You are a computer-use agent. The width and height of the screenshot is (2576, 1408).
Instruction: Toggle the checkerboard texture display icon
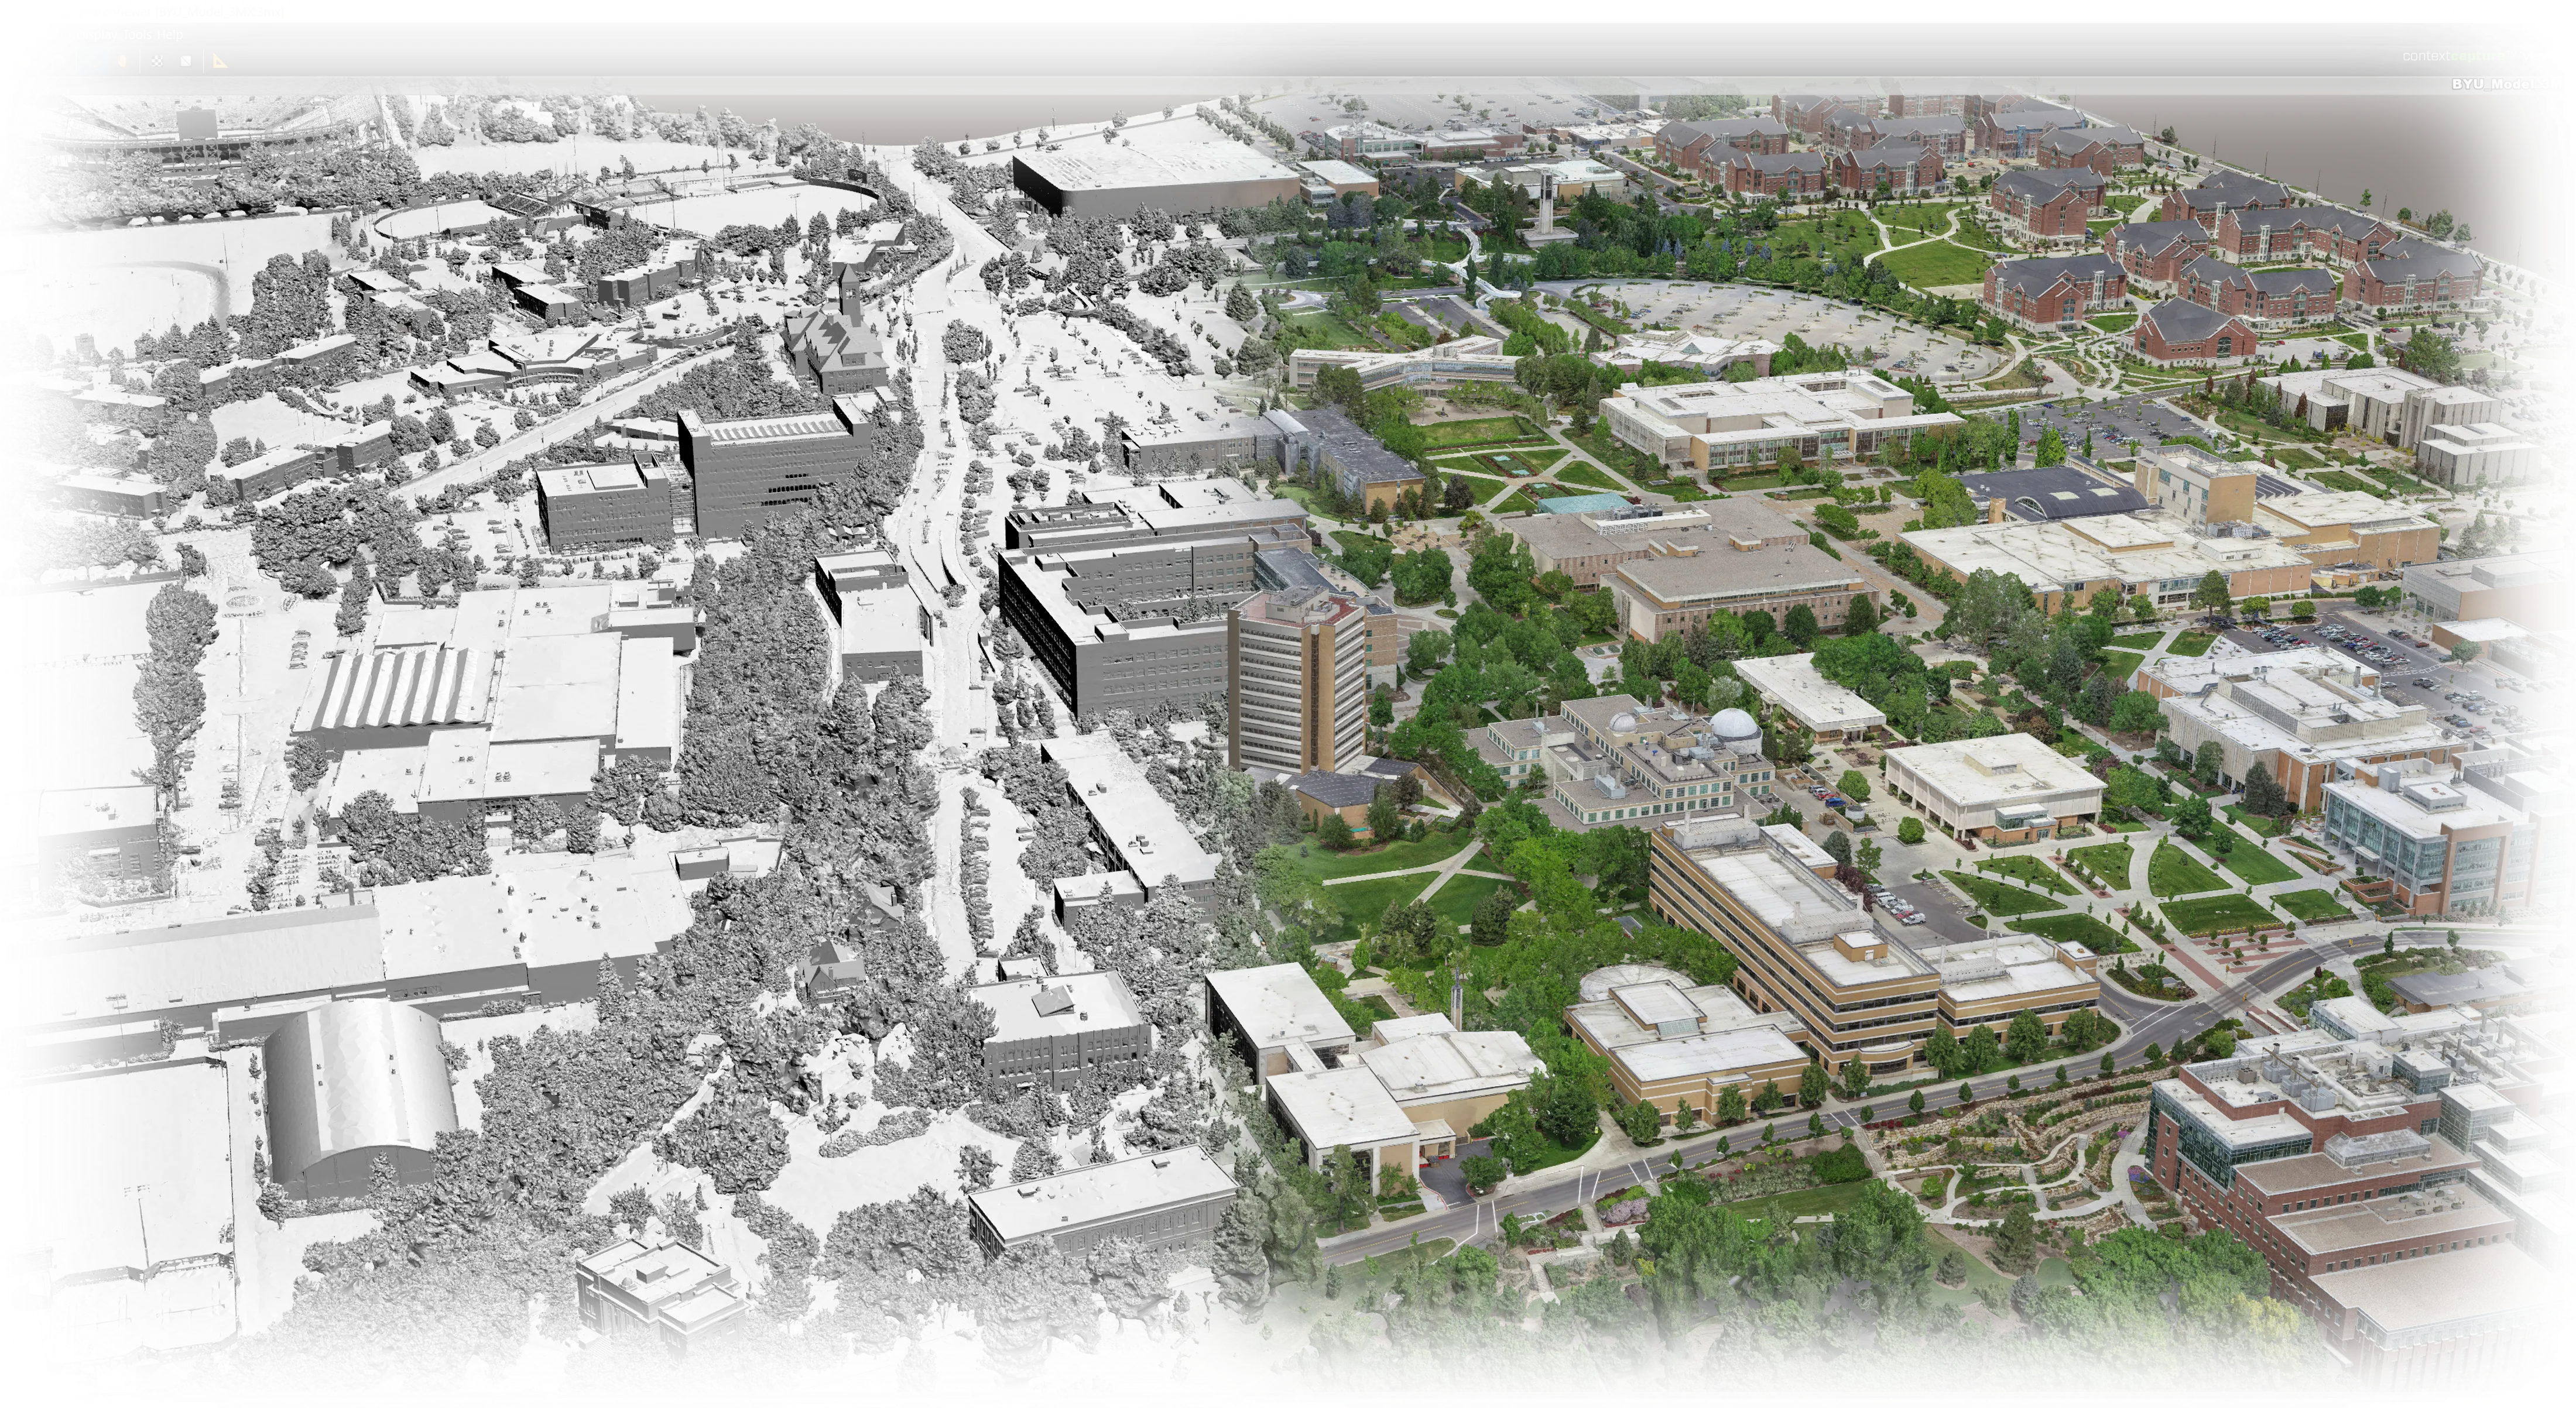pyautogui.click(x=157, y=61)
